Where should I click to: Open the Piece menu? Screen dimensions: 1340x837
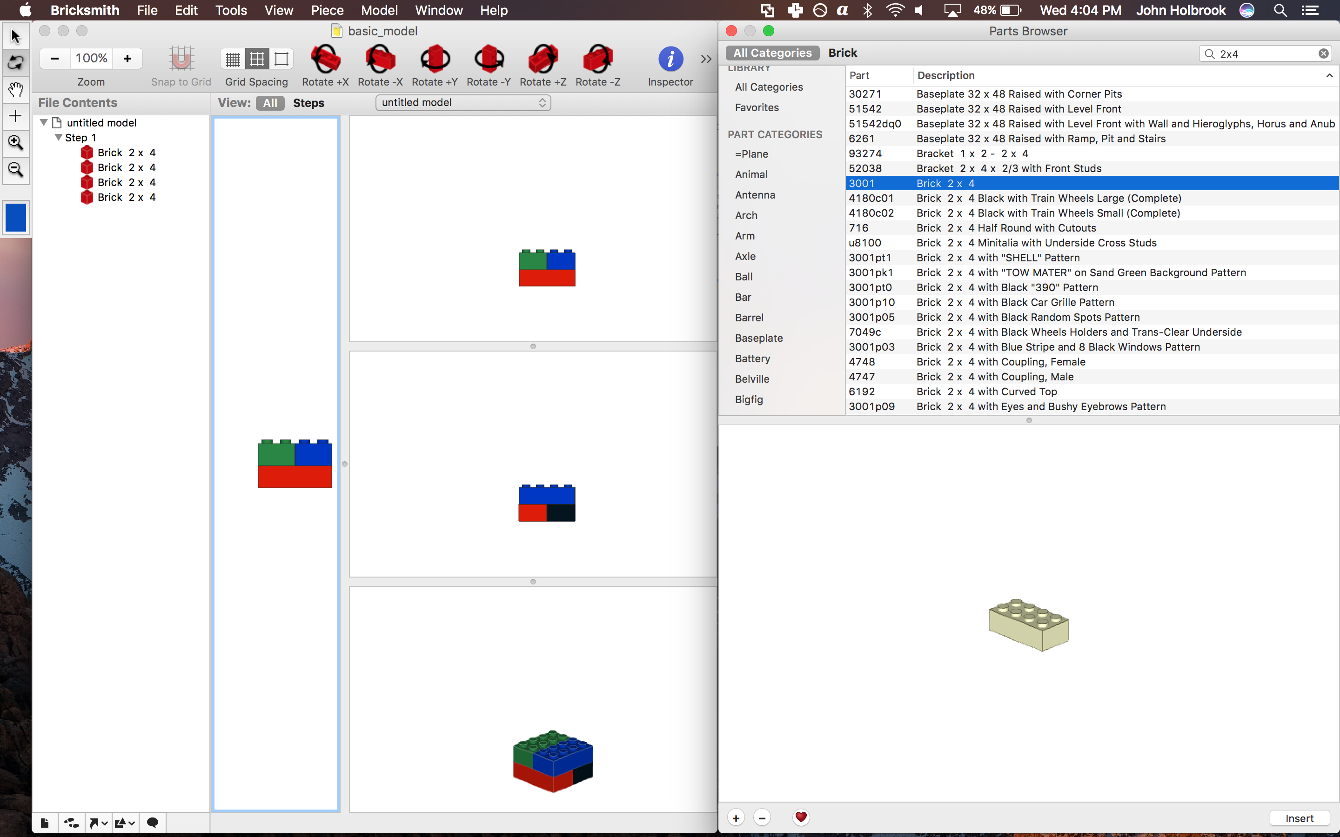(x=327, y=10)
